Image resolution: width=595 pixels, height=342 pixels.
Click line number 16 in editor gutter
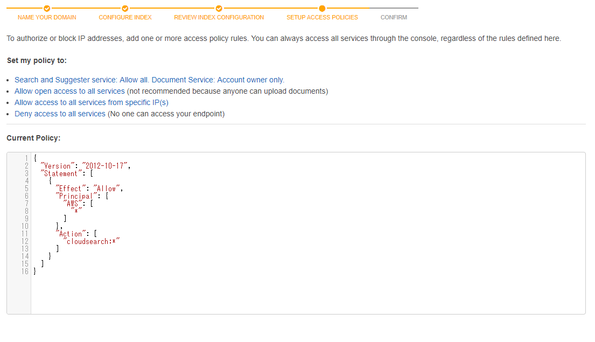pyautogui.click(x=25, y=272)
